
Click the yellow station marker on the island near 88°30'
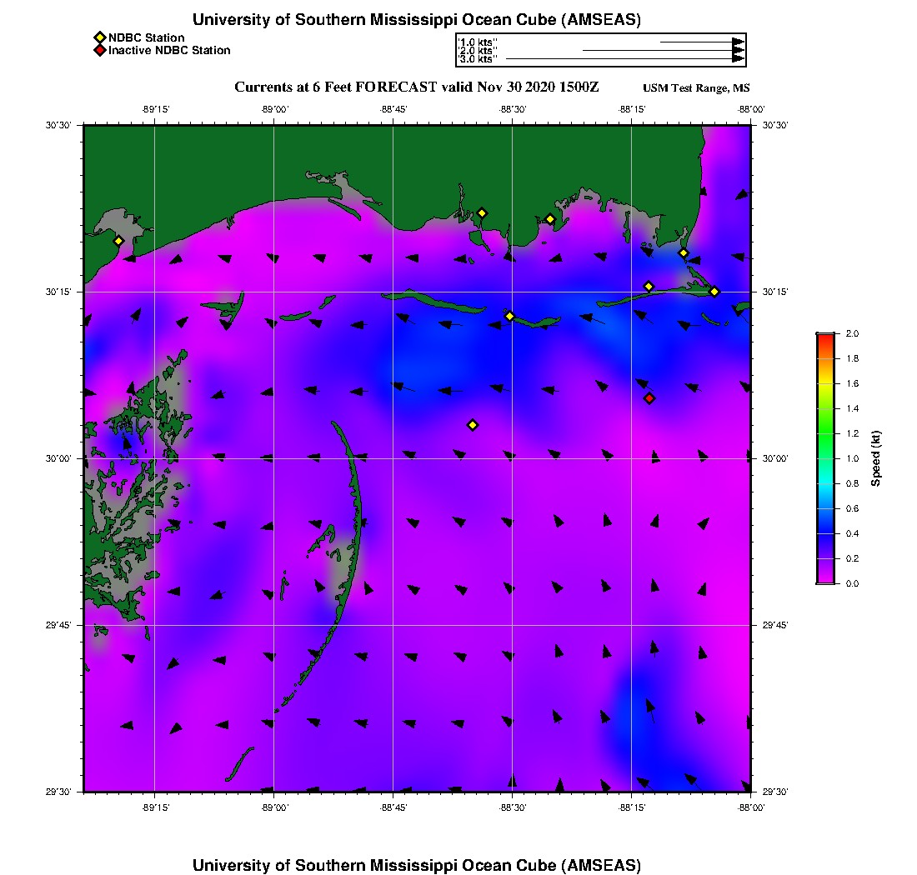point(510,316)
